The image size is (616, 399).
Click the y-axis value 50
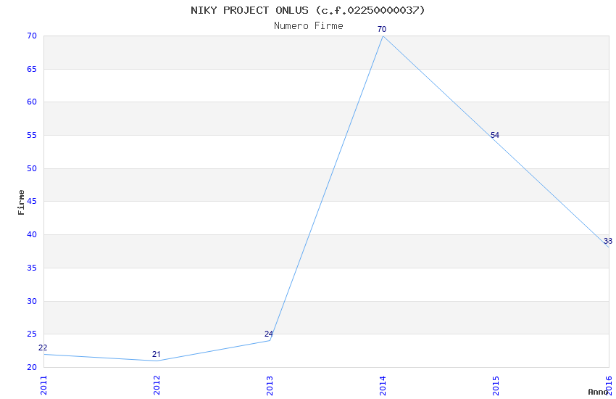pos(32,168)
